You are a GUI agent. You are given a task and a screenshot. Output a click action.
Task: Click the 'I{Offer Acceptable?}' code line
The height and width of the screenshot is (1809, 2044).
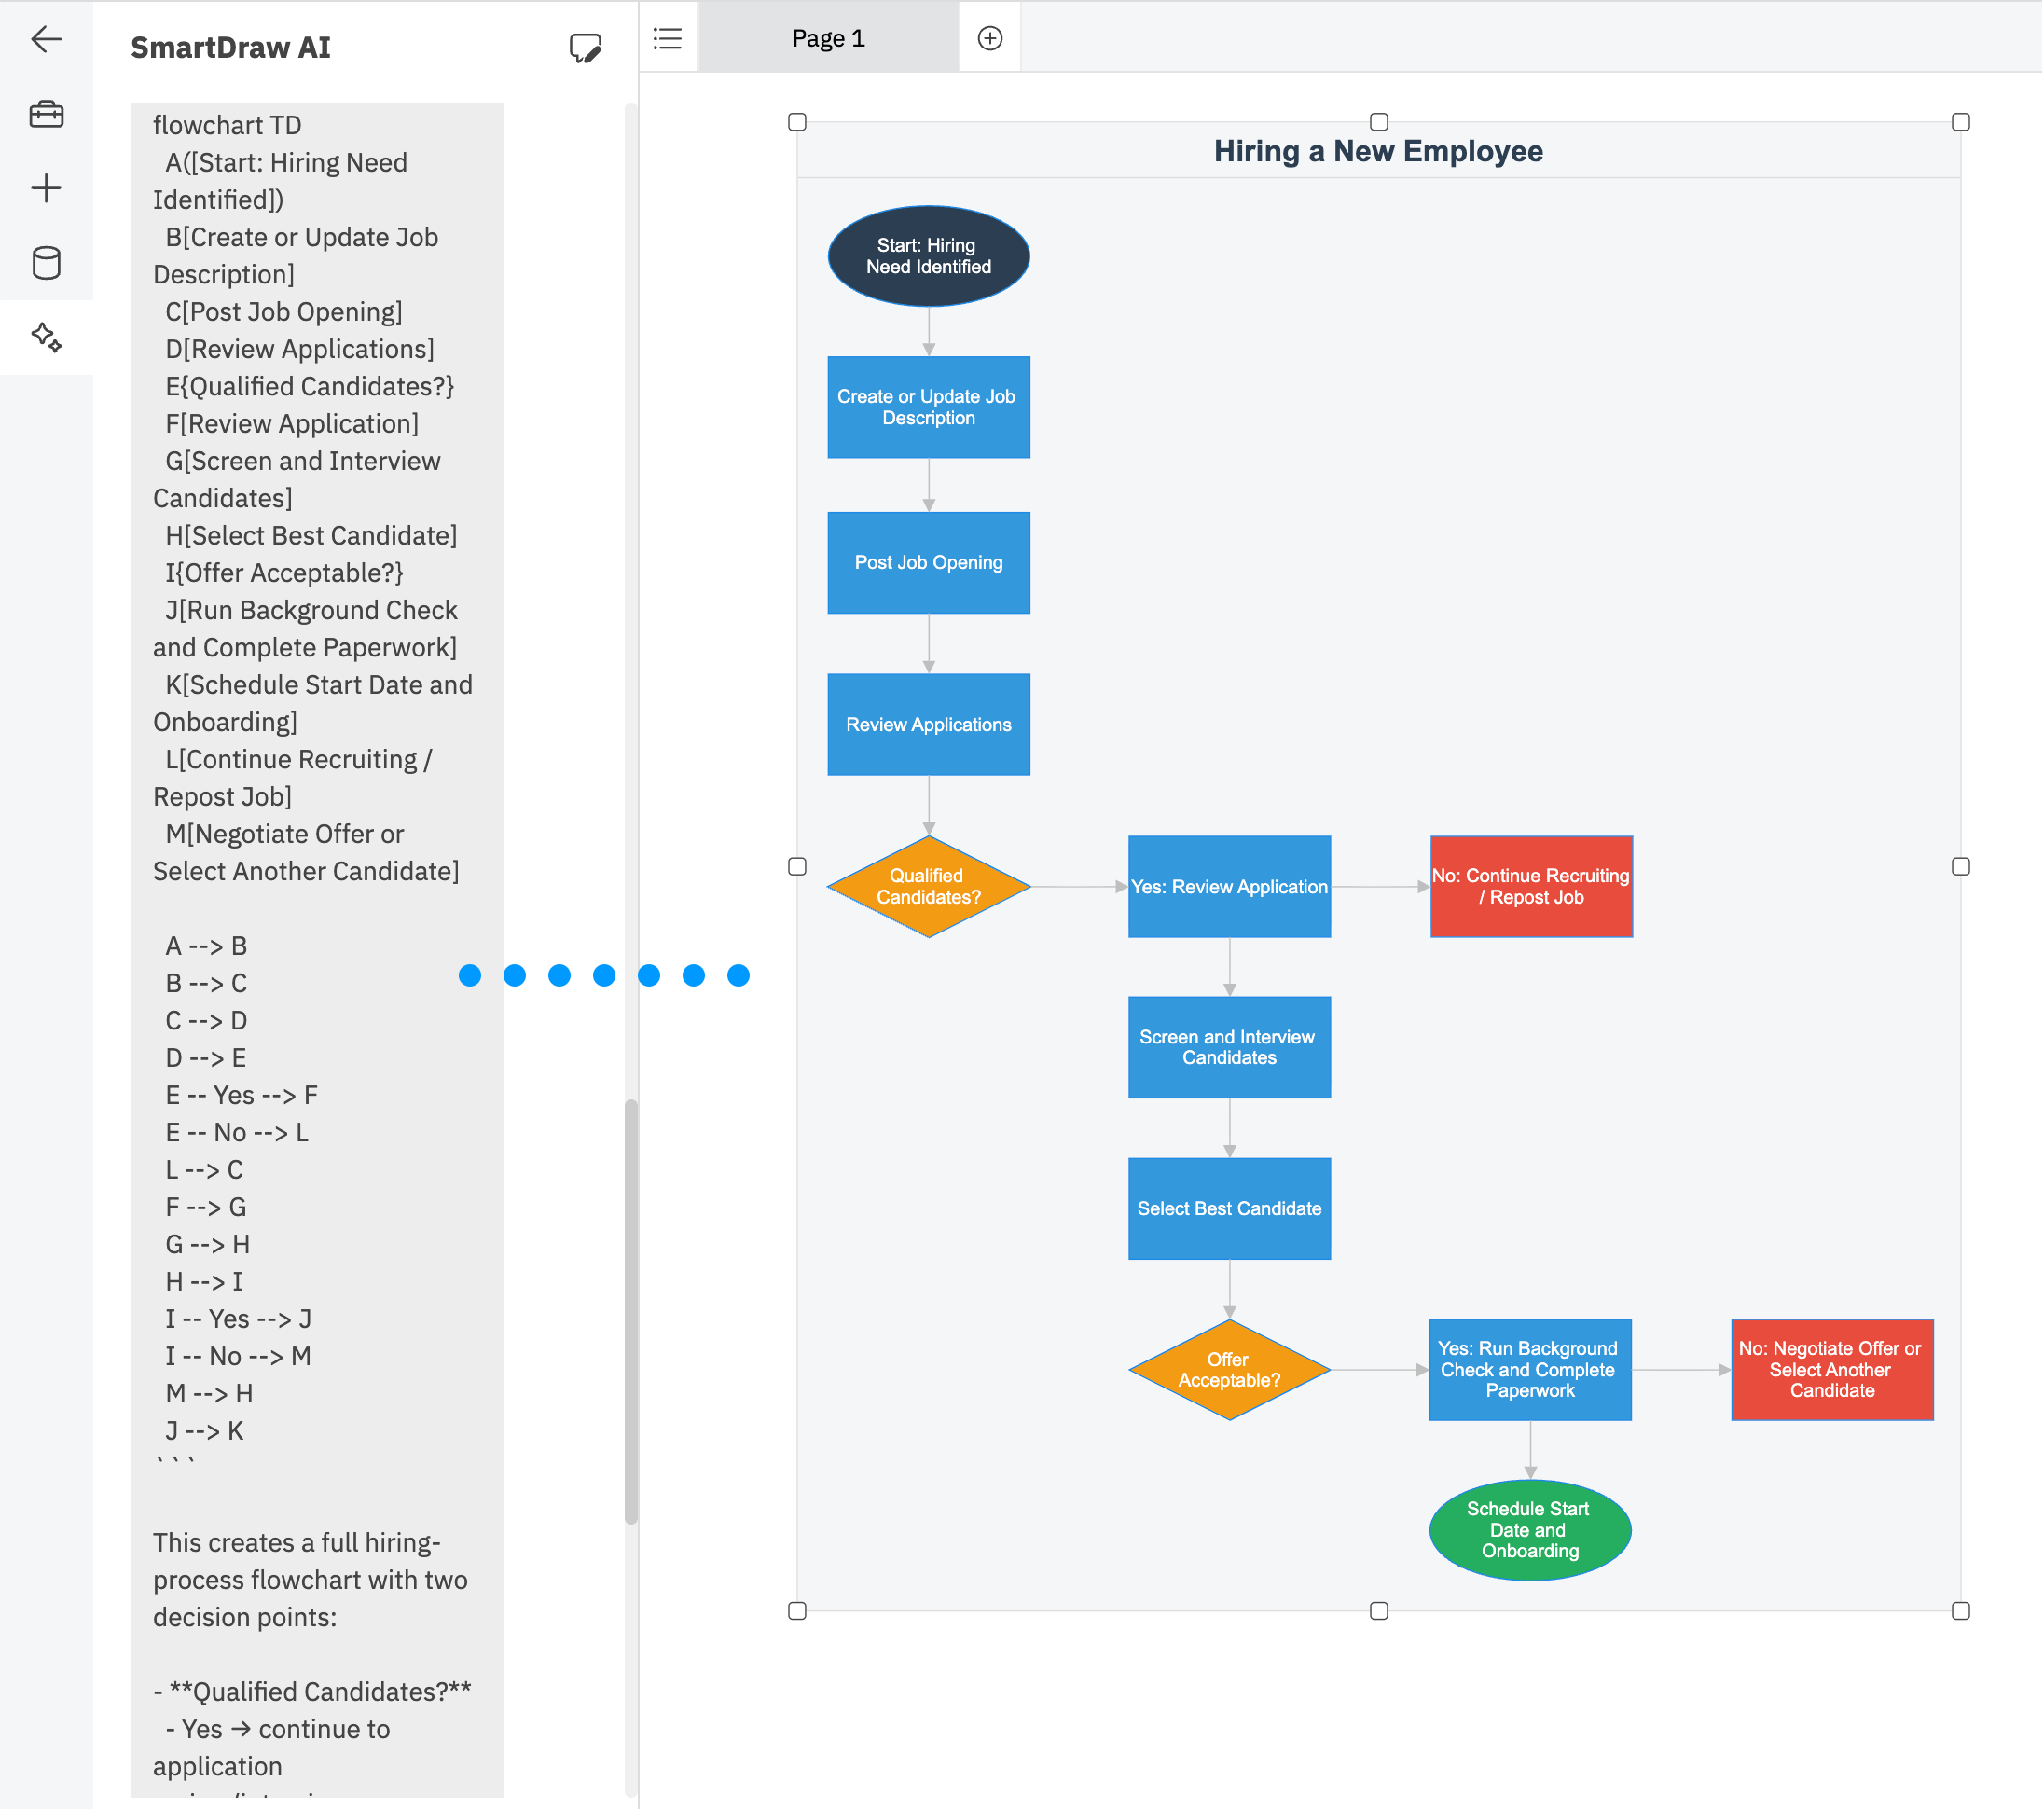(x=285, y=573)
